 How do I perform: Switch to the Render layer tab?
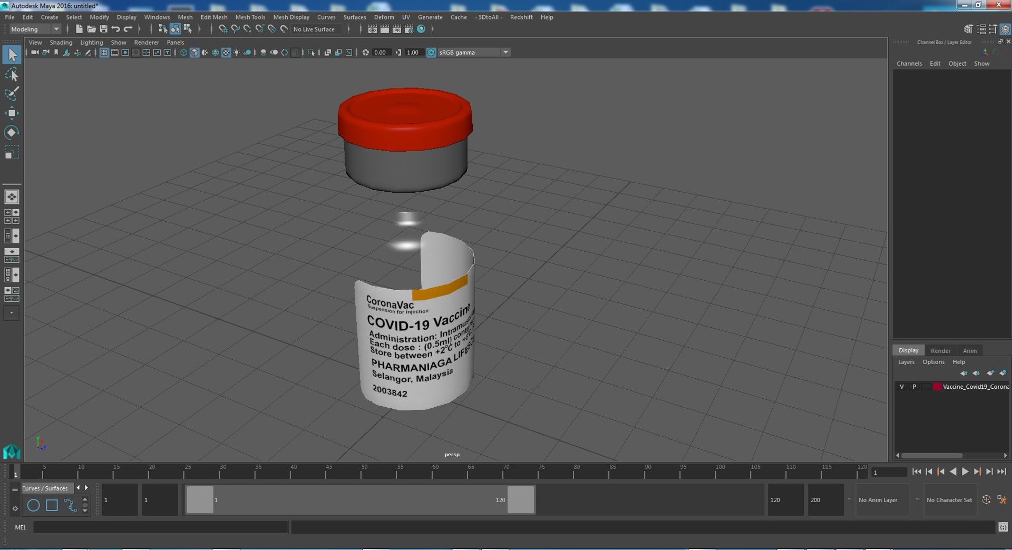(x=940, y=351)
